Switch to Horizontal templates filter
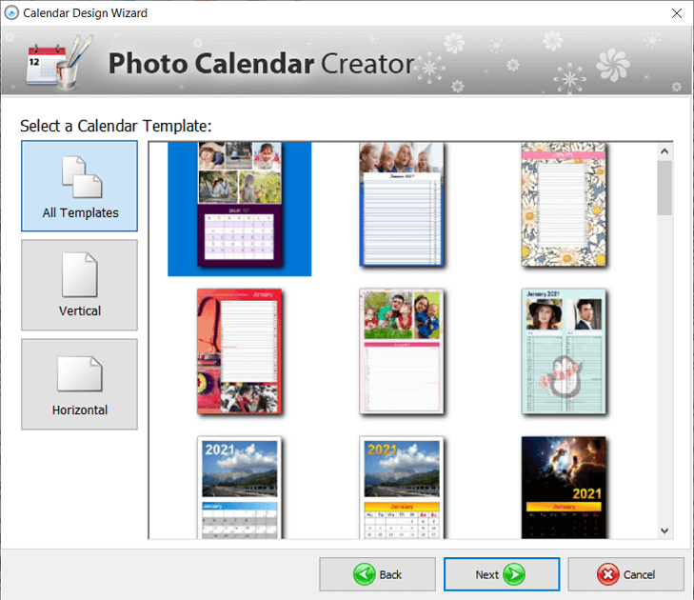 80,384
